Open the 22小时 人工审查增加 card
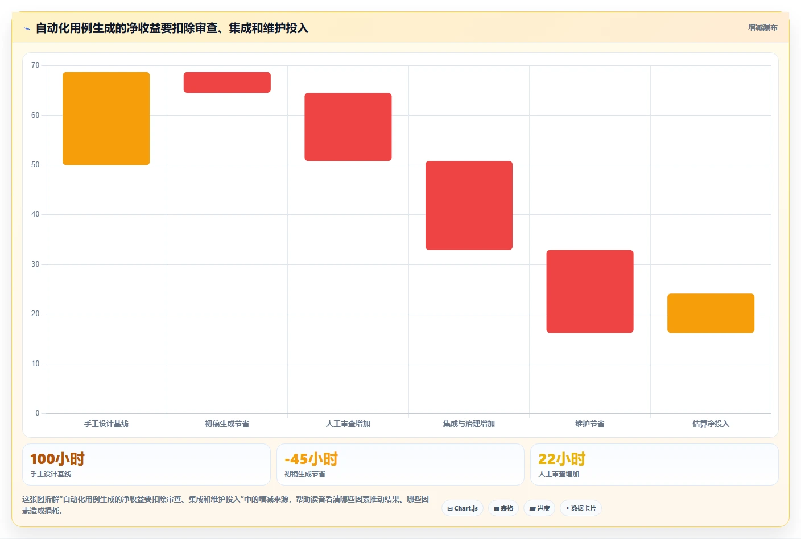Screen dimensions: 801x539 [654, 465]
